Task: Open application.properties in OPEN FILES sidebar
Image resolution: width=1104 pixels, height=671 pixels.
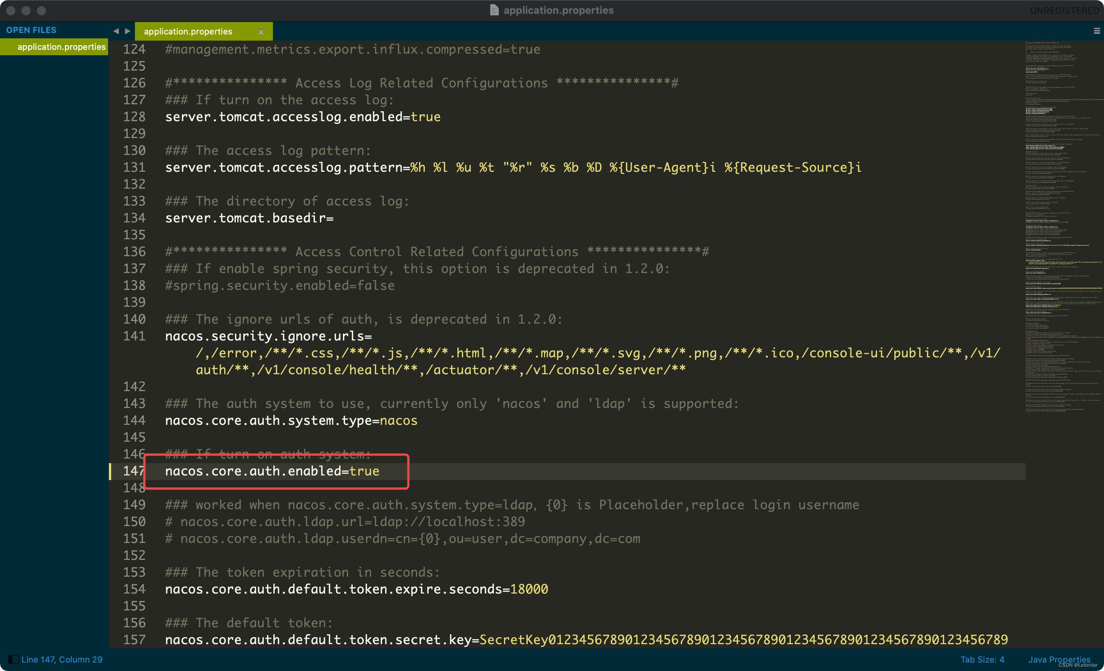Action: click(x=54, y=47)
